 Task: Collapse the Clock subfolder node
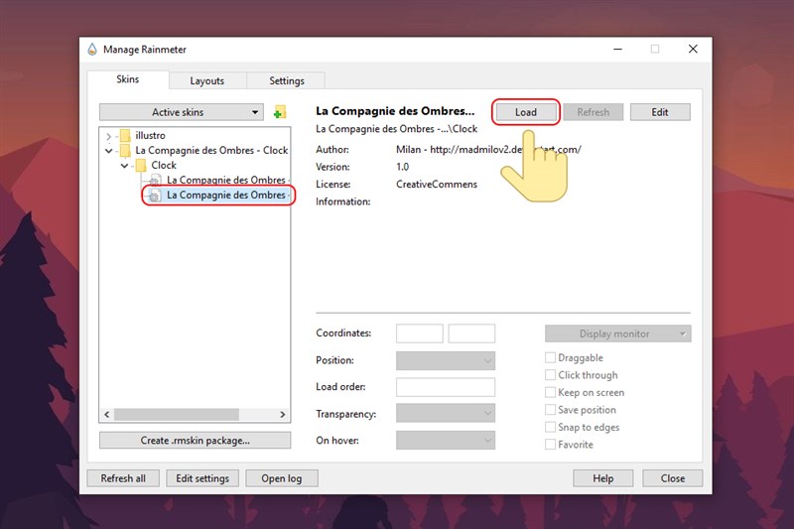point(124,166)
